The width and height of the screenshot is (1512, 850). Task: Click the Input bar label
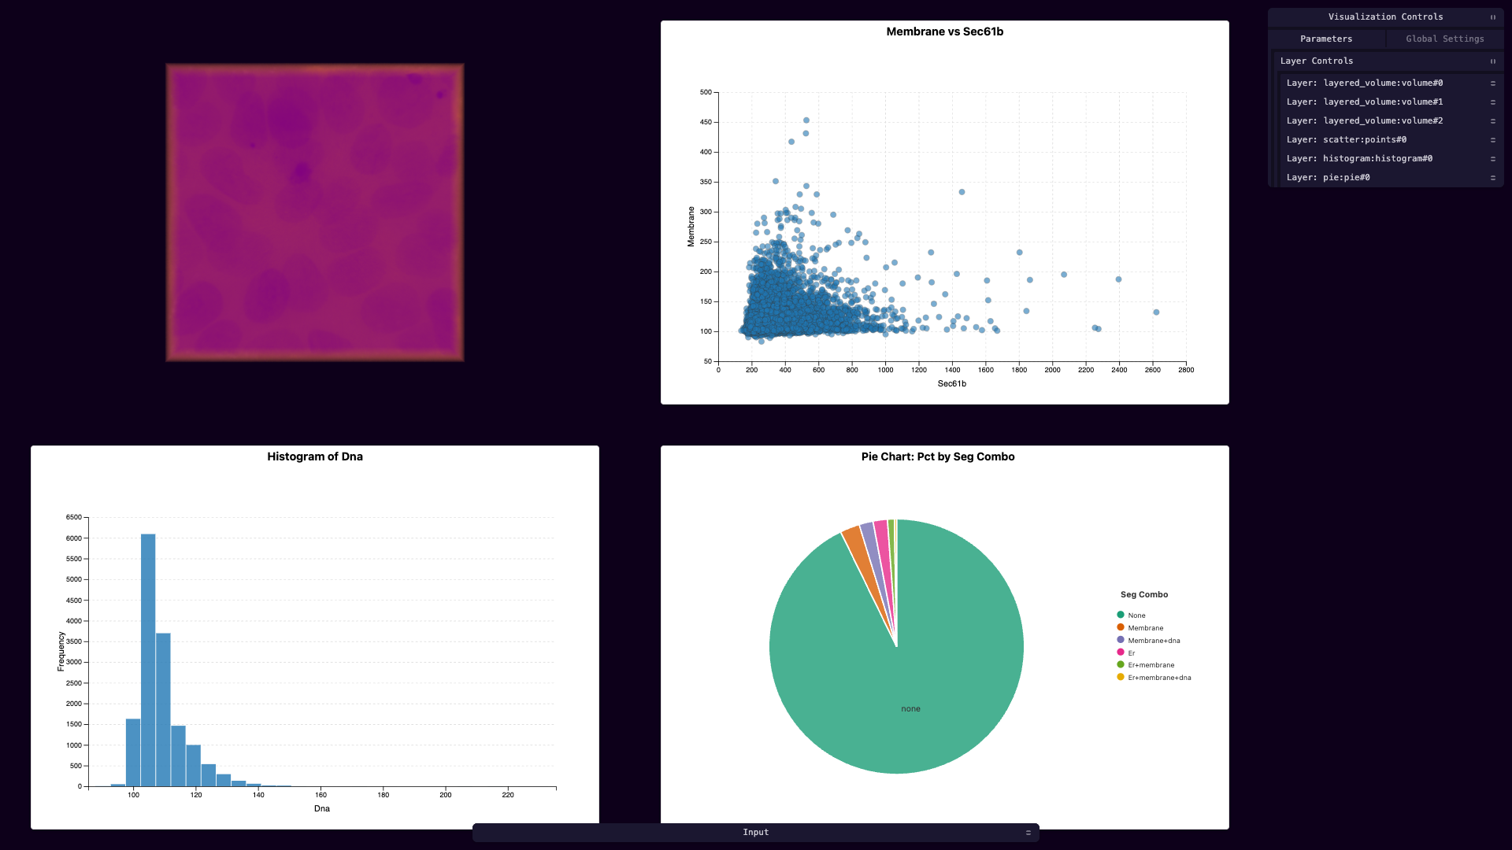[756, 832]
